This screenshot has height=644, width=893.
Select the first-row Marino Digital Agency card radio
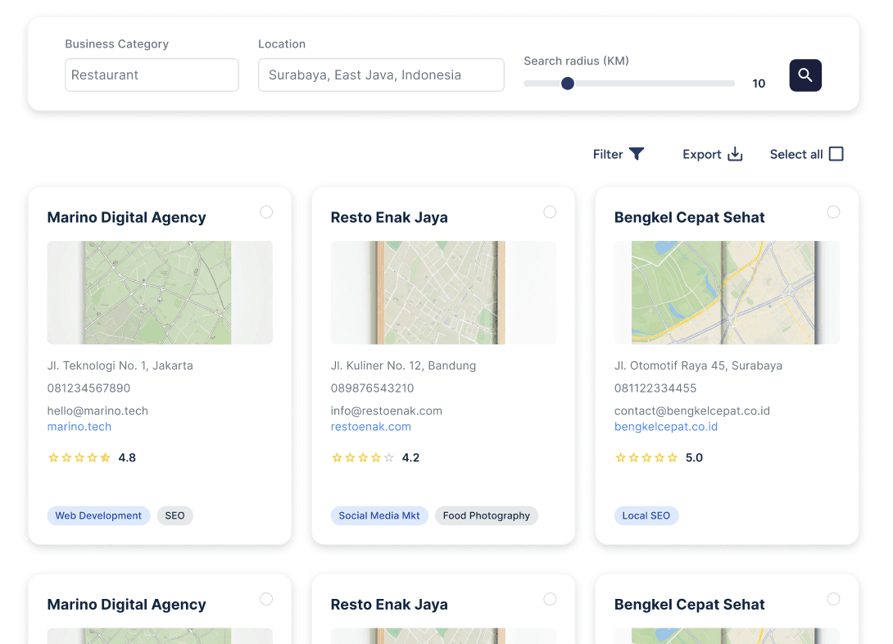coord(266,212)
